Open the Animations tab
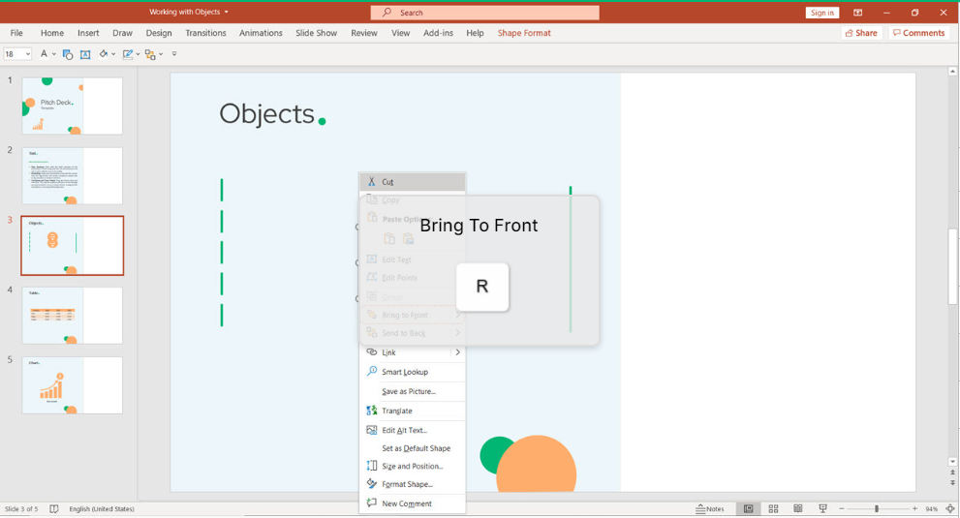The width and height of the screenshot is (960, 518). click(261, 33)
